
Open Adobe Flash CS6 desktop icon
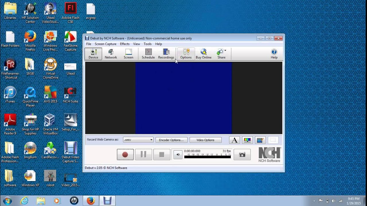click(71, 13)
